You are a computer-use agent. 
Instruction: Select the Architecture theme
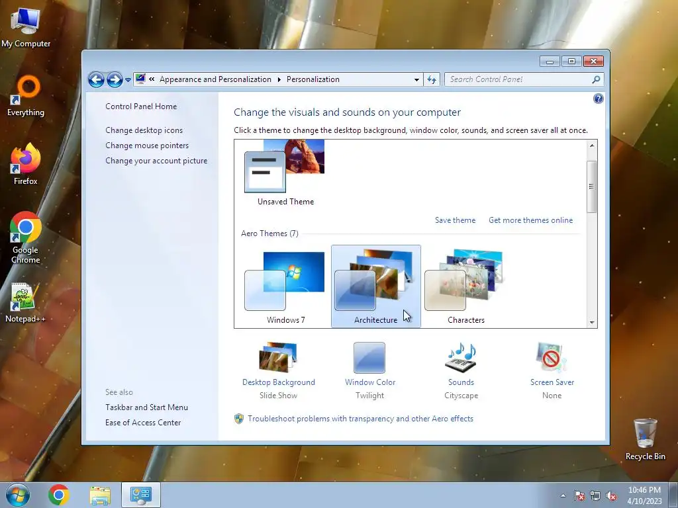coord(376,286)
